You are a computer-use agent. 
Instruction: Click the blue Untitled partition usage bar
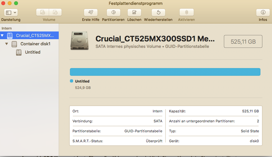click(165, 72)
